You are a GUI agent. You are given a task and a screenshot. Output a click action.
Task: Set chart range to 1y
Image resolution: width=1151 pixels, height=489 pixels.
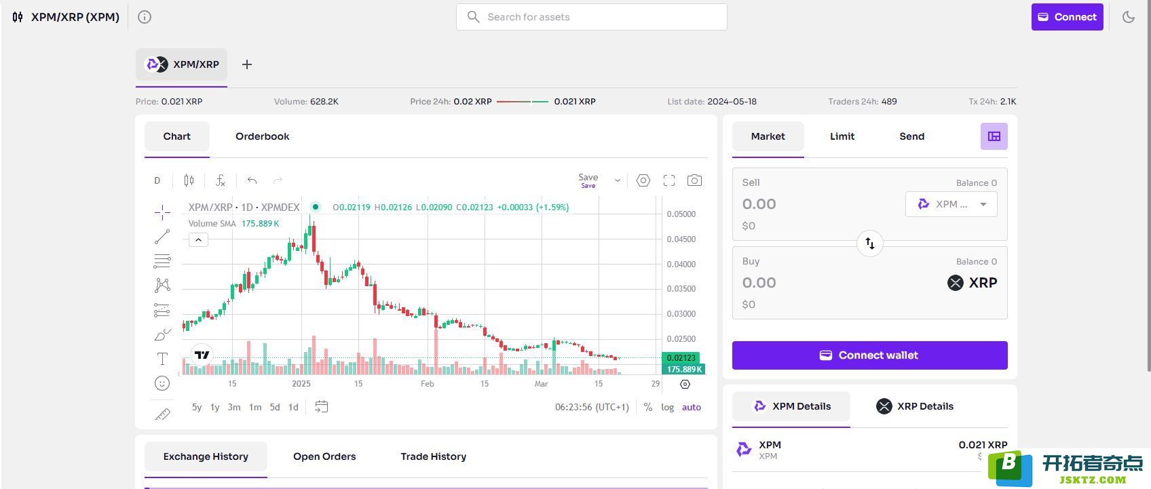click(215, 407)
